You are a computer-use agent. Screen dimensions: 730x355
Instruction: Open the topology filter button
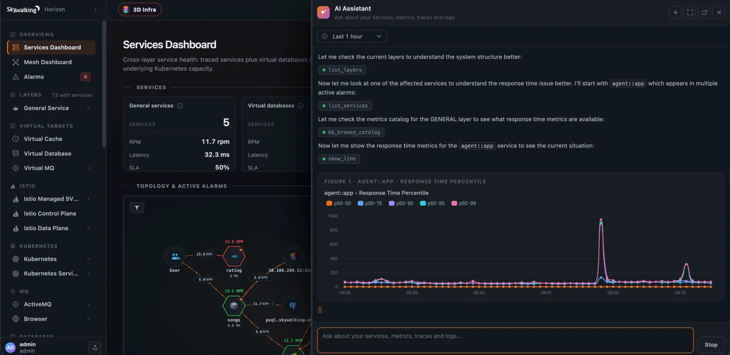pyautogui.click(x=137, y=208)
